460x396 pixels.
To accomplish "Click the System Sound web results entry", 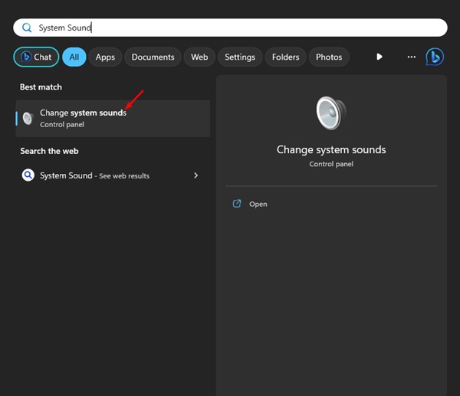I will [x=111, y=175].
